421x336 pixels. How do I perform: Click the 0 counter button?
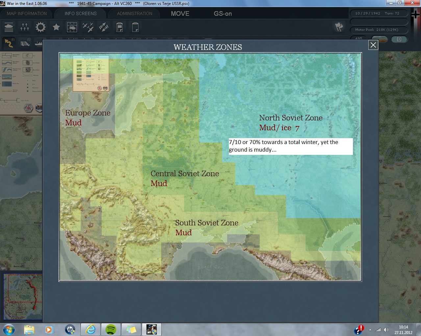click(x=399, y=39)
